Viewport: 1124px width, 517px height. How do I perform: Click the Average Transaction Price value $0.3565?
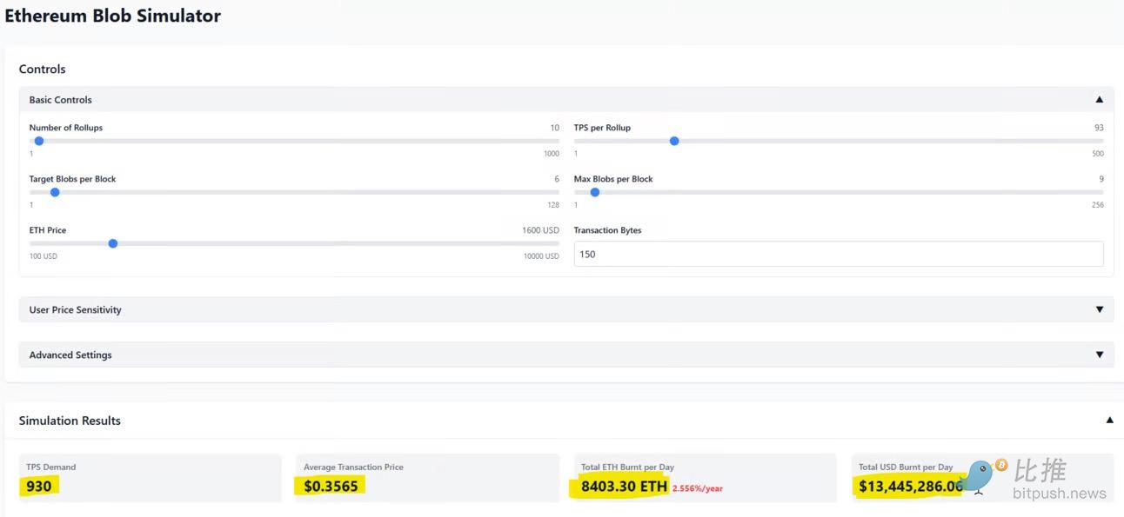pos(331,486)
